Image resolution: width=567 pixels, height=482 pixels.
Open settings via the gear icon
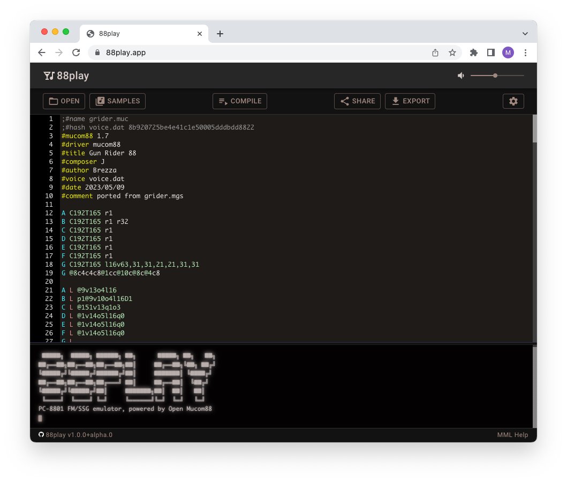pyautogui.click(x=513, y=101)
